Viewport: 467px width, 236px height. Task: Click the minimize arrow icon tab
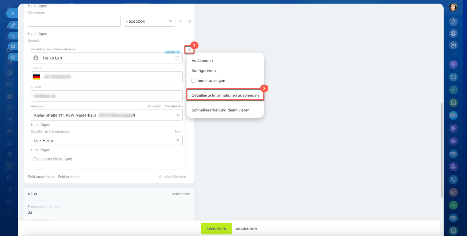13,35
